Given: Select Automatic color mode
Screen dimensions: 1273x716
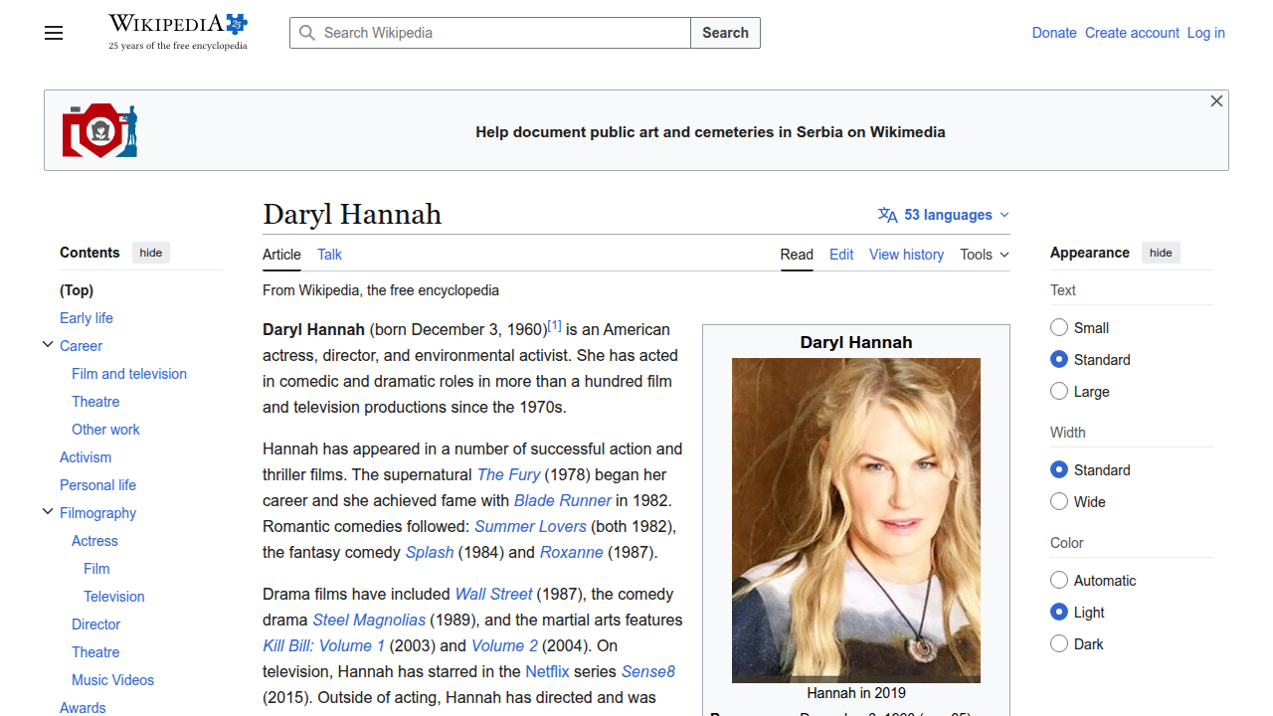Looking at the screenshot, I should (1059, 581).
